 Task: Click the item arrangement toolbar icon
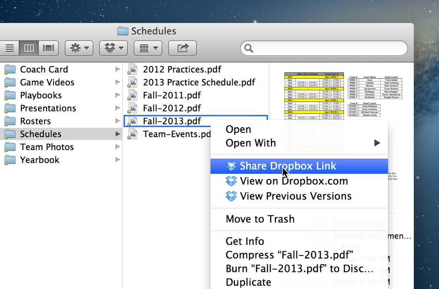coord(147,48)
